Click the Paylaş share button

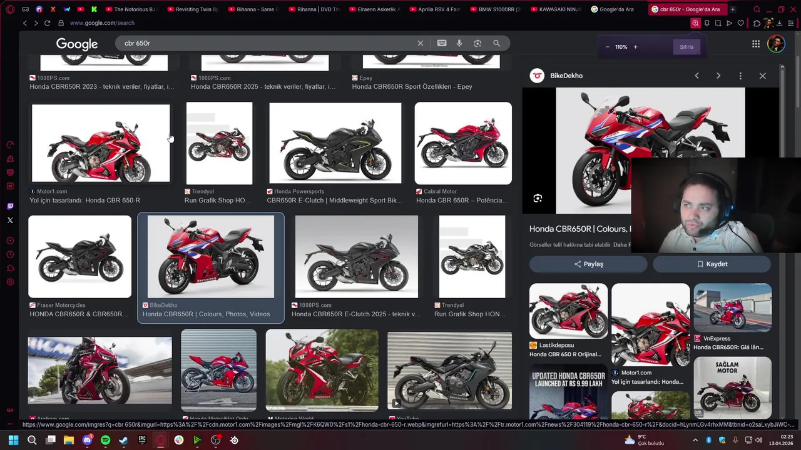pyautogui.click(x=588, y=264)
